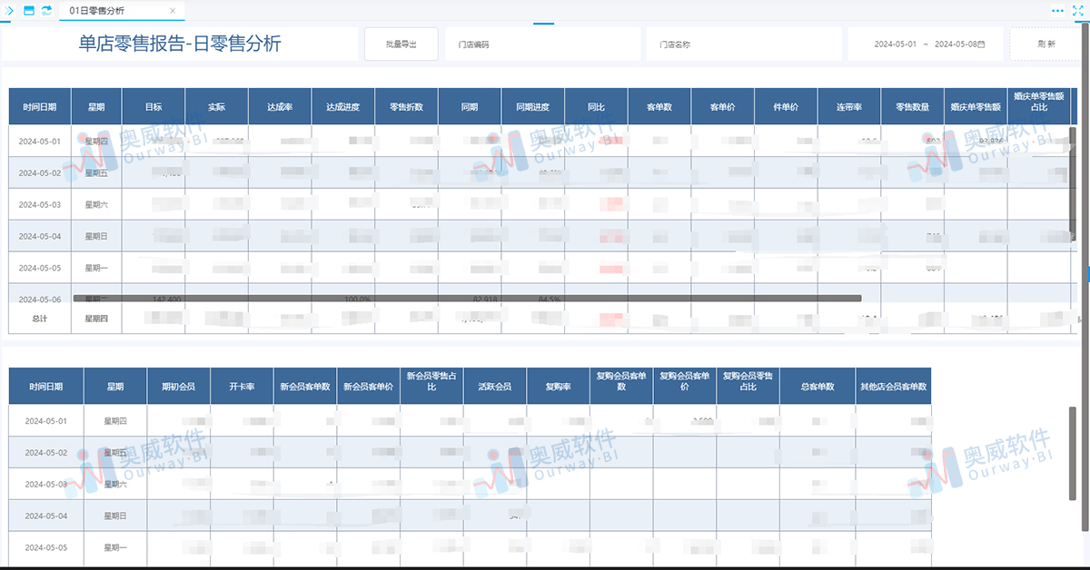Screen dimensions: 1090x570
Task: Click the 目标 column header
Action: tap(154, 107)
